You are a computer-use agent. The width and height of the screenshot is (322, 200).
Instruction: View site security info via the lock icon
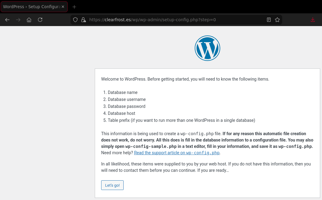(84, 20)
